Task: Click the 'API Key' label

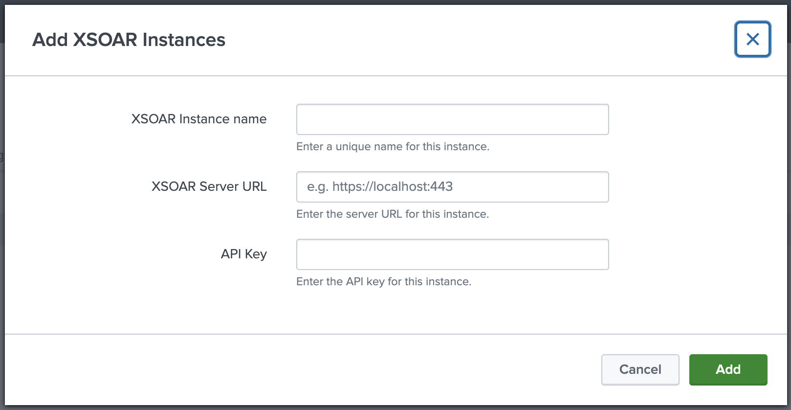Action: click(244, 254)
